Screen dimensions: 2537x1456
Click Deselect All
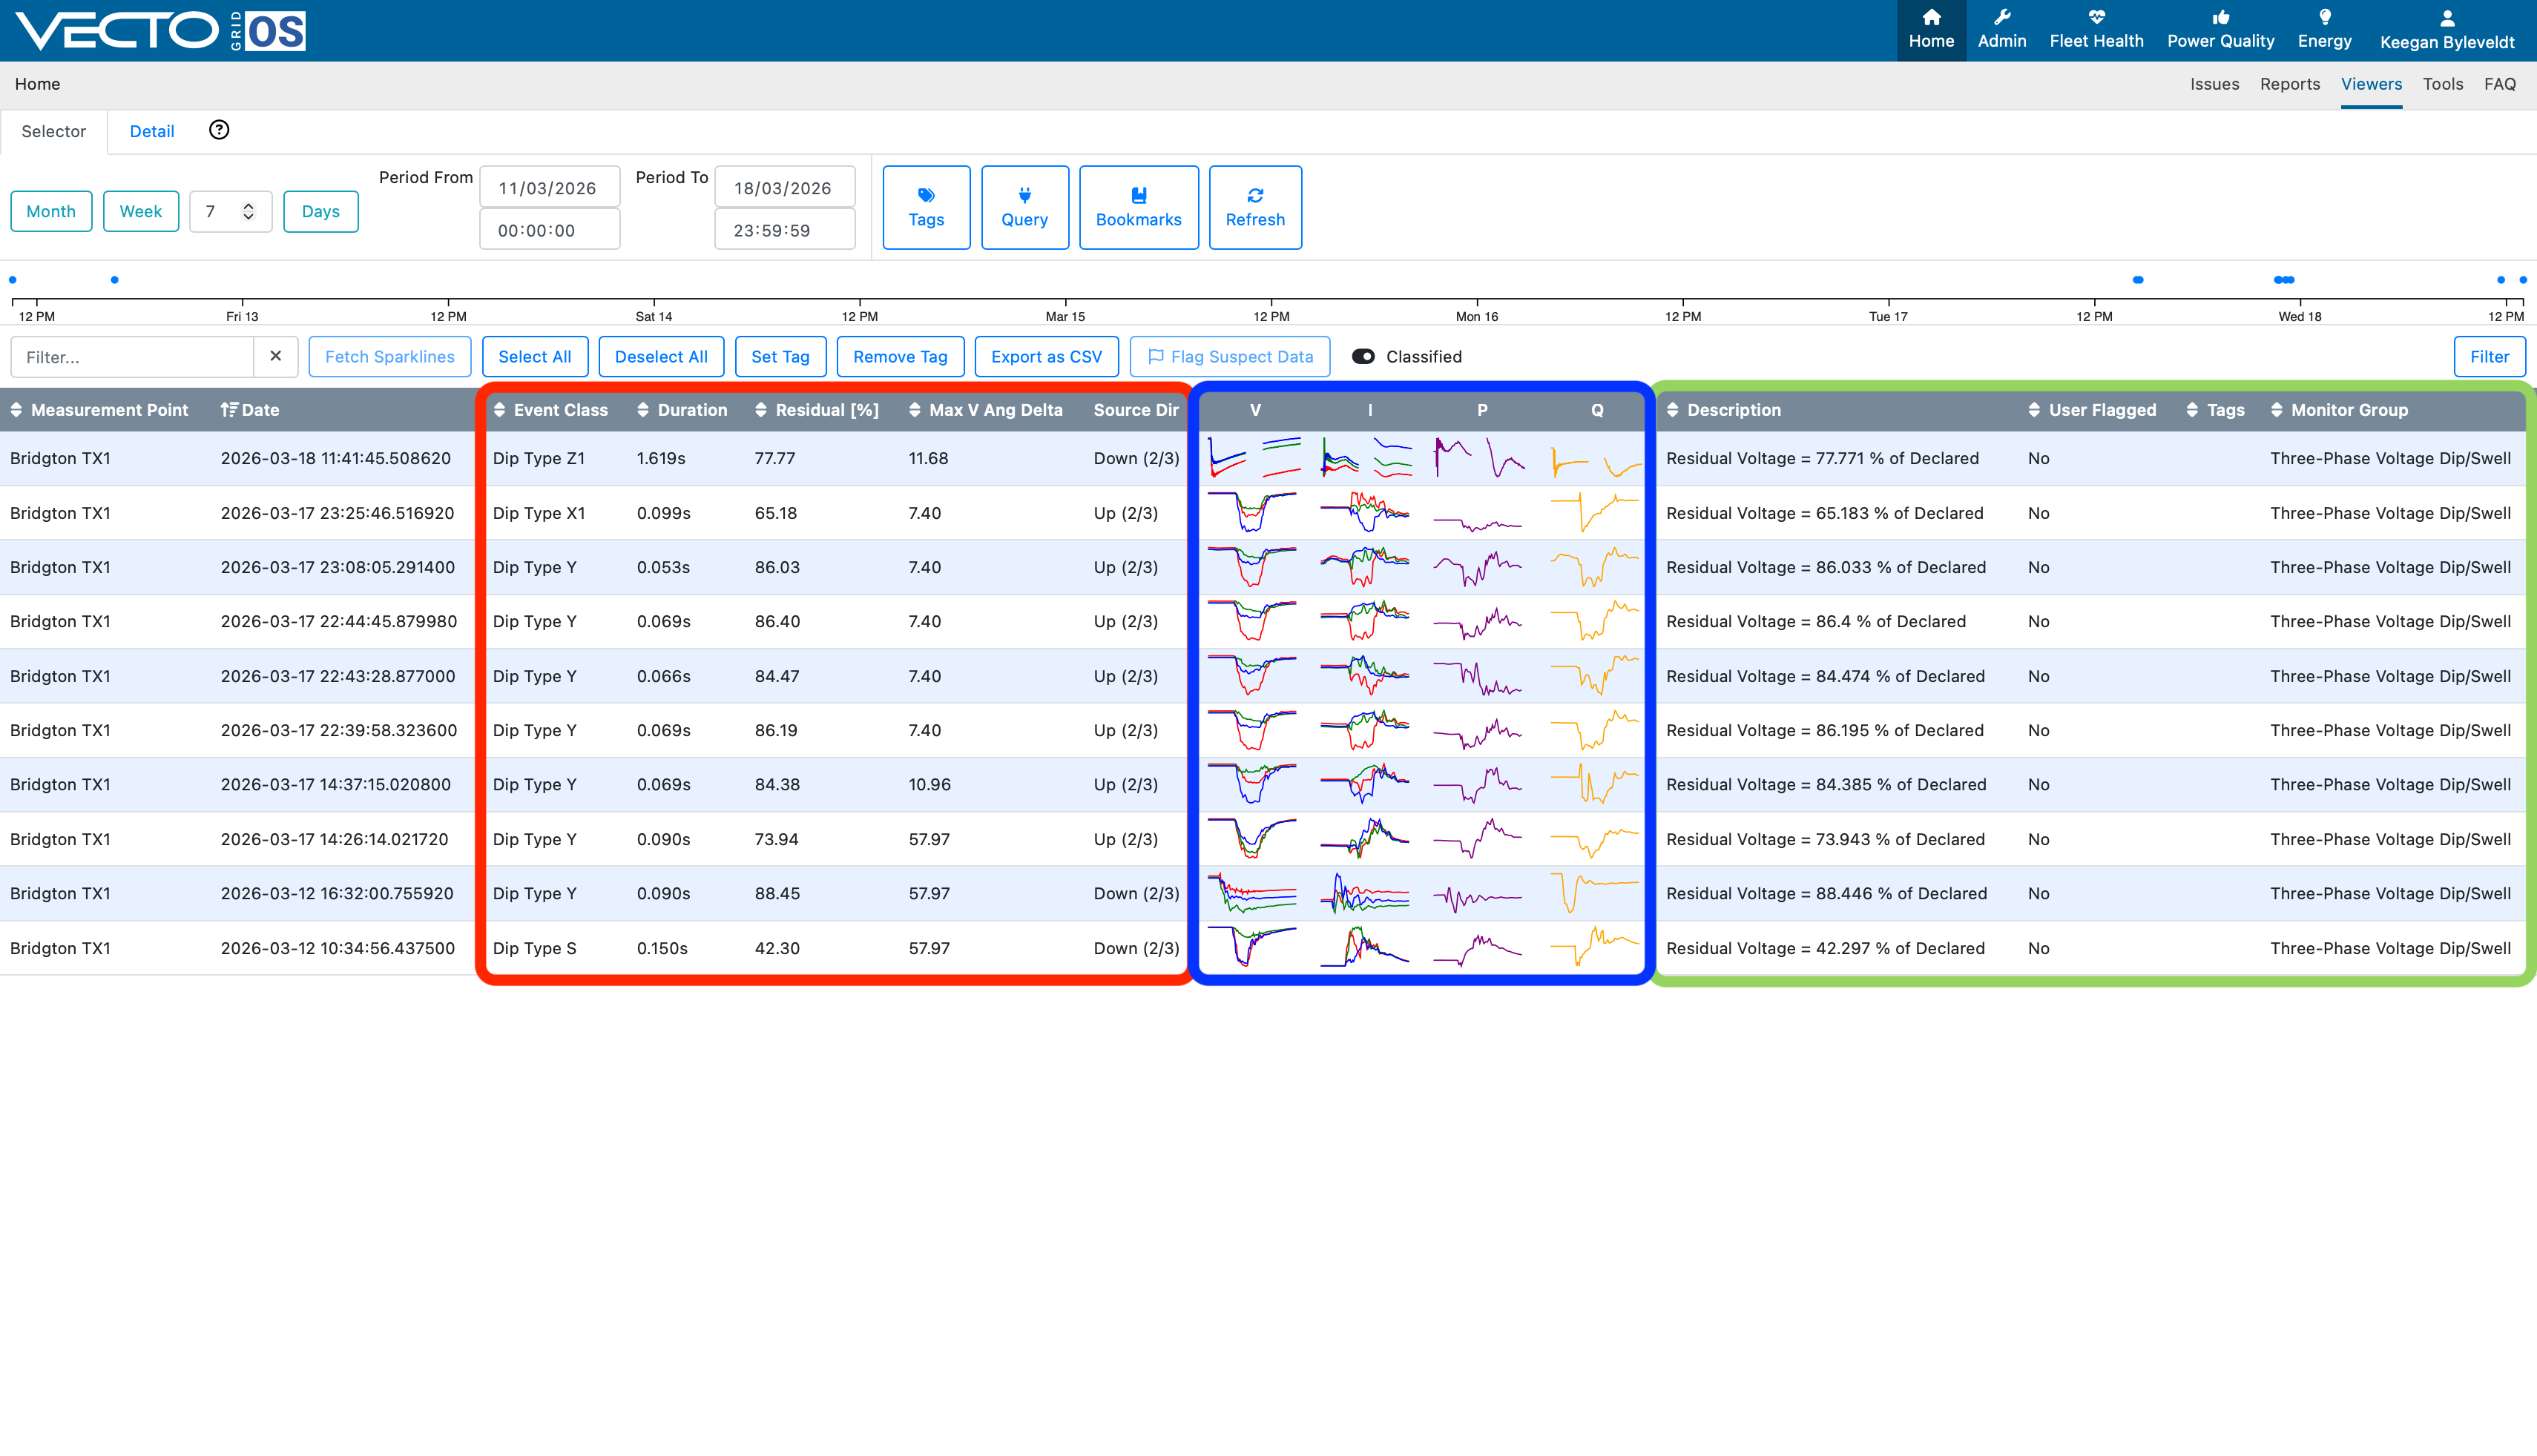[x=660, y=356]
